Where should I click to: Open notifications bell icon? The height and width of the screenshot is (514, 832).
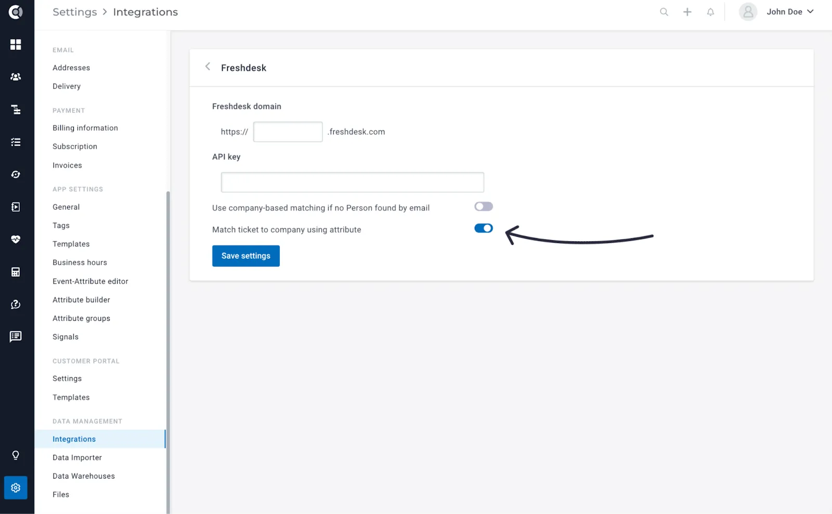[710, 12]
